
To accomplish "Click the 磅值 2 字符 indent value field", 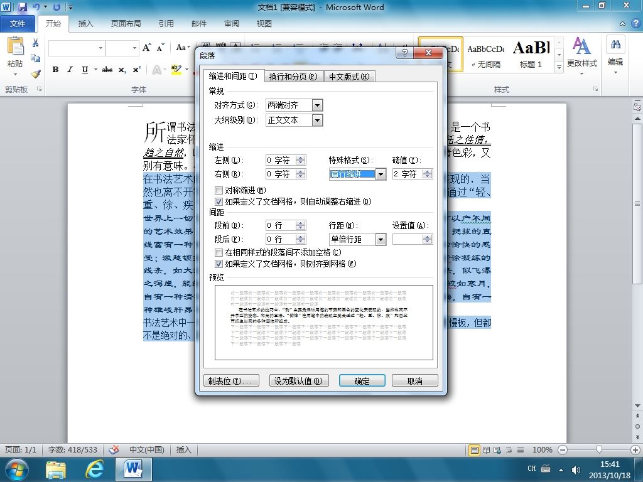I will [408, 174].
